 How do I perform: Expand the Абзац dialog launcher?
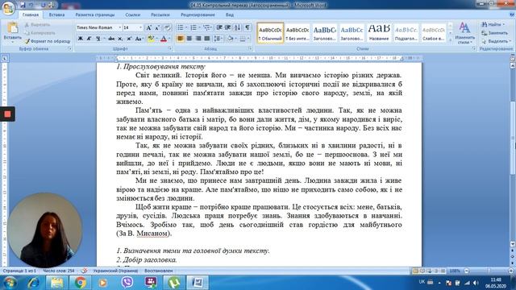click(250, 48)
